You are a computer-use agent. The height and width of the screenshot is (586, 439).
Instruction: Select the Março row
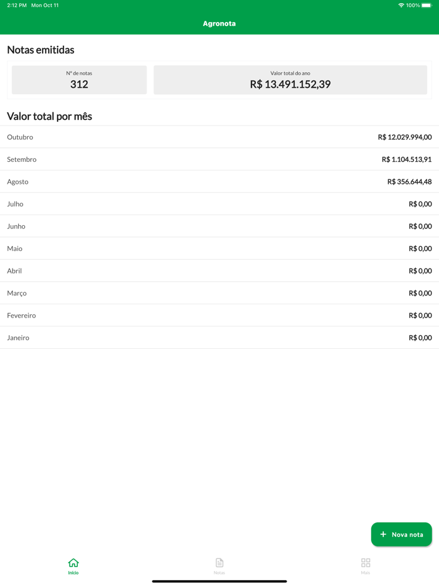[219, 293]
